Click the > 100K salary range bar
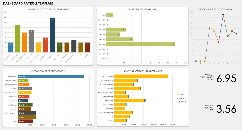The image size is (242, 130). point(109,15)
